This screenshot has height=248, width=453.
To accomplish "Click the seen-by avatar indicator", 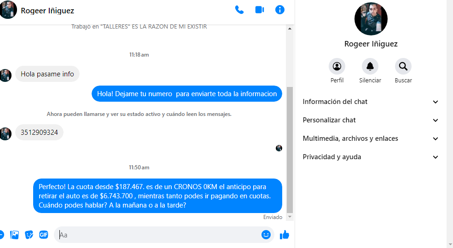I will [279, 148].
